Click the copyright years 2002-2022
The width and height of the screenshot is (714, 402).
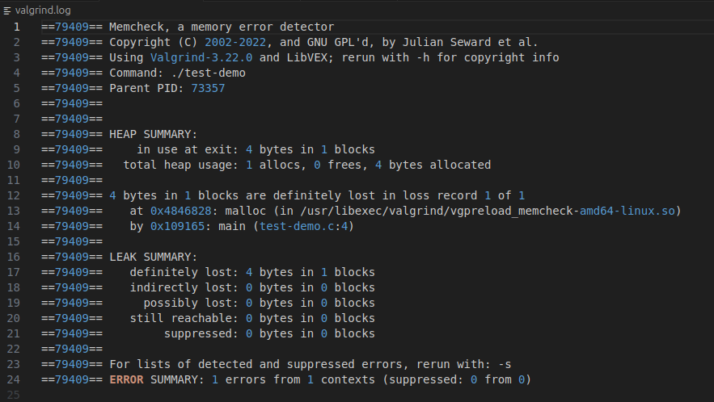click(x=235, y=42)
